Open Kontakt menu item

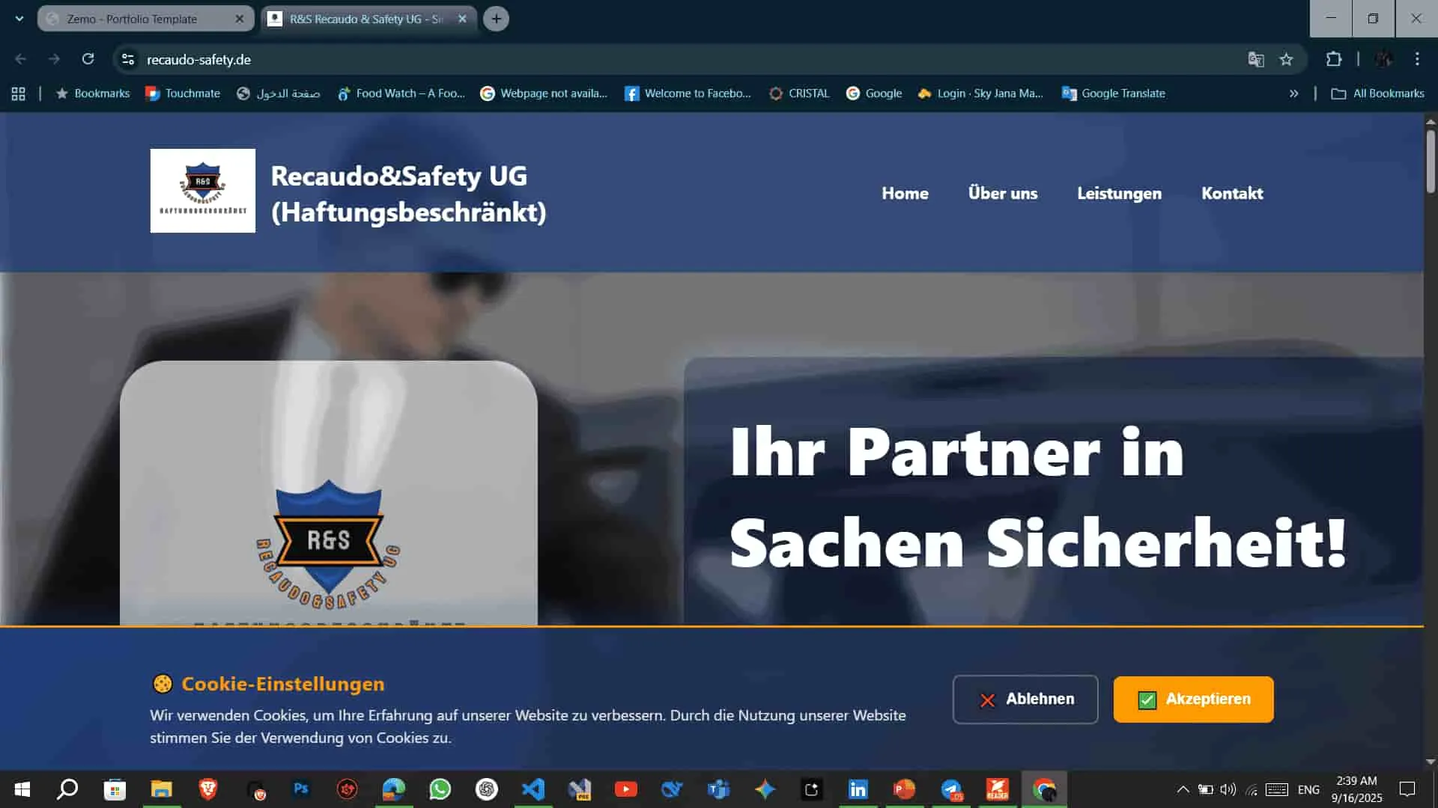click(x=1232, y=193)
